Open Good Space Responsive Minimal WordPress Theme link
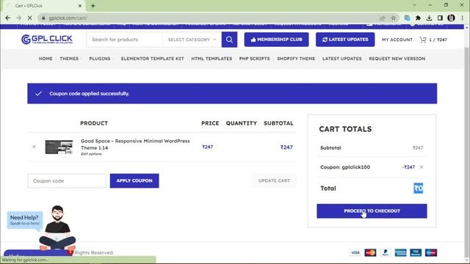Viewport: 470px width, 264px height. pyautogui.click(x=135, y=144)
